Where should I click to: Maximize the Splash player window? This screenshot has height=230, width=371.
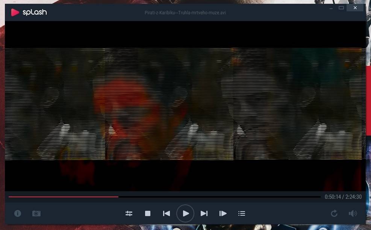coord(341,8)
